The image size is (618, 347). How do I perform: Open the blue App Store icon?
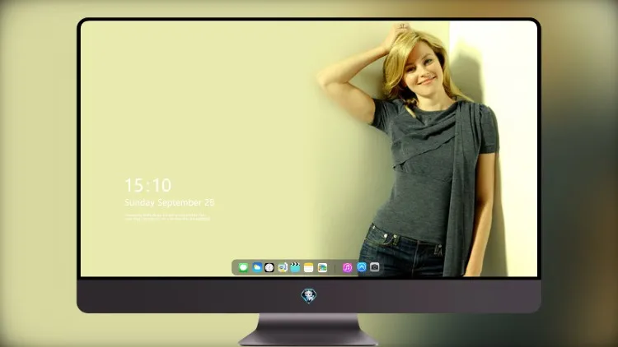(362, 267)
